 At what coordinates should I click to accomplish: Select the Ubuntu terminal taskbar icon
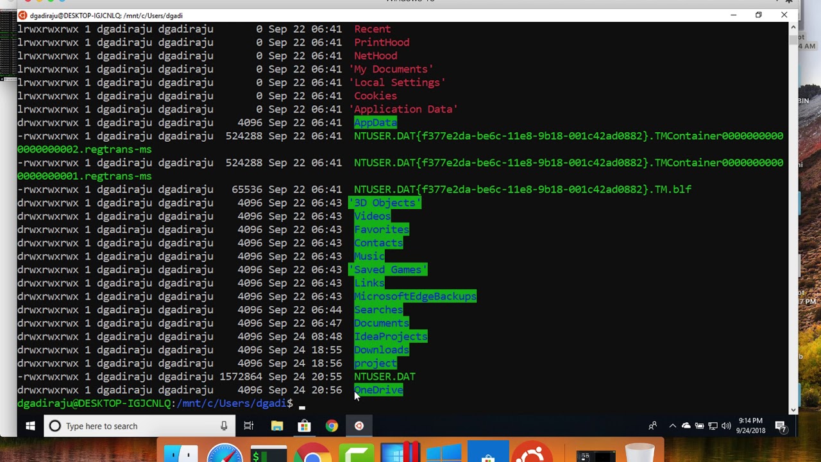tap(359, 426)
